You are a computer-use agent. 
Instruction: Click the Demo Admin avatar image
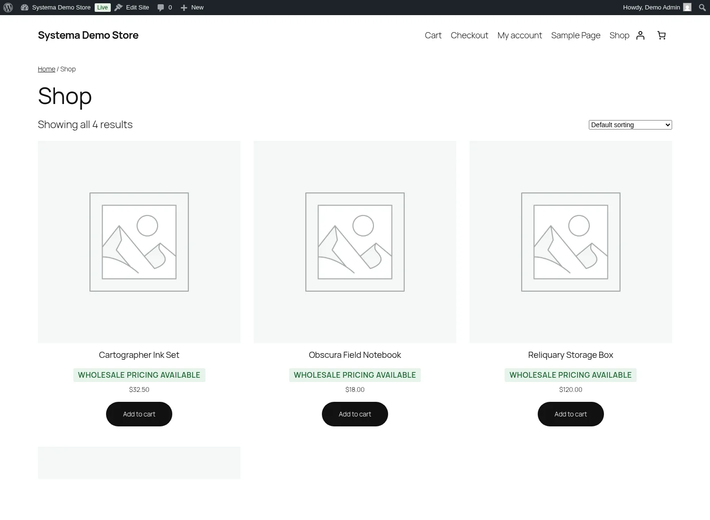(687, 8)
